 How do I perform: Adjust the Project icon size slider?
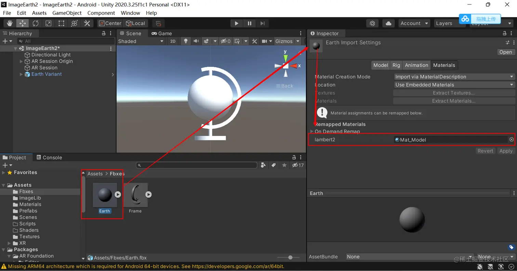click(x=290, y=258)
